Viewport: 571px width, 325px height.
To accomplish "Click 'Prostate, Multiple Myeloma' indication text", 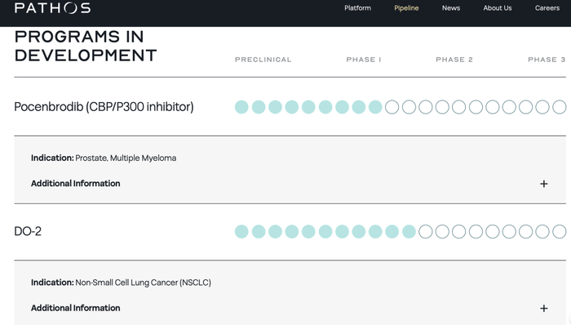I will [126, 158].
